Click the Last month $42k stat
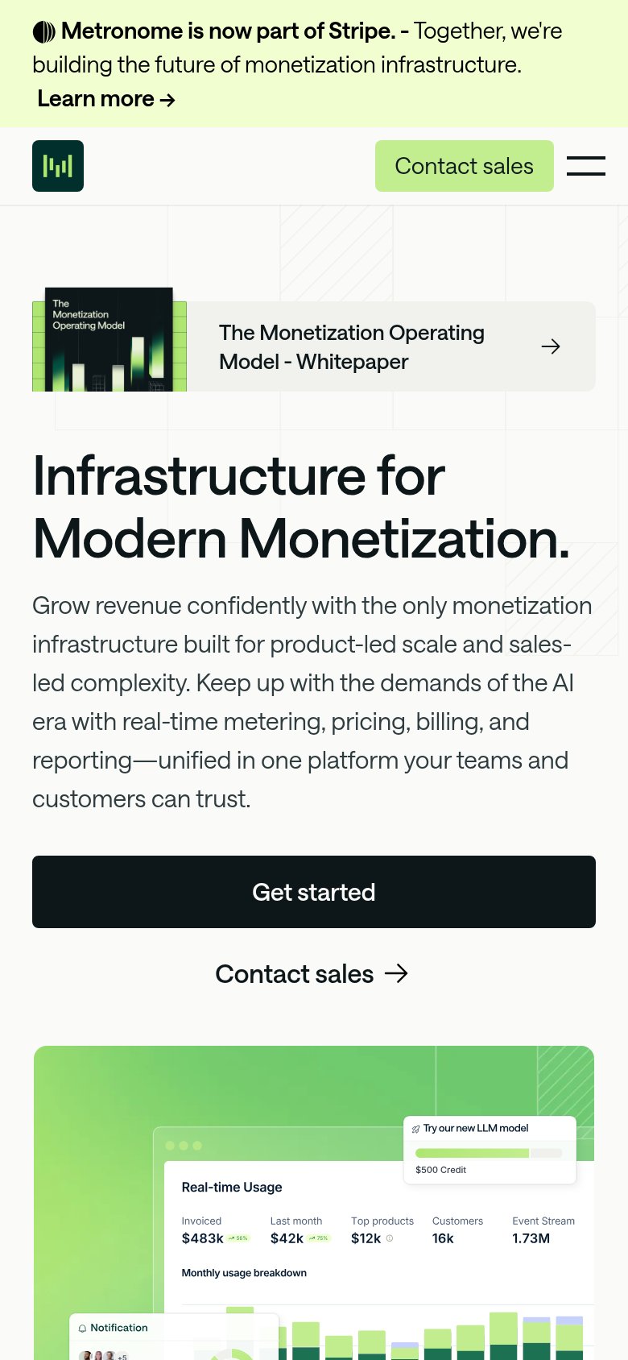Image resolution: width=628 pixels, height=1360 pixels. 300,1230
